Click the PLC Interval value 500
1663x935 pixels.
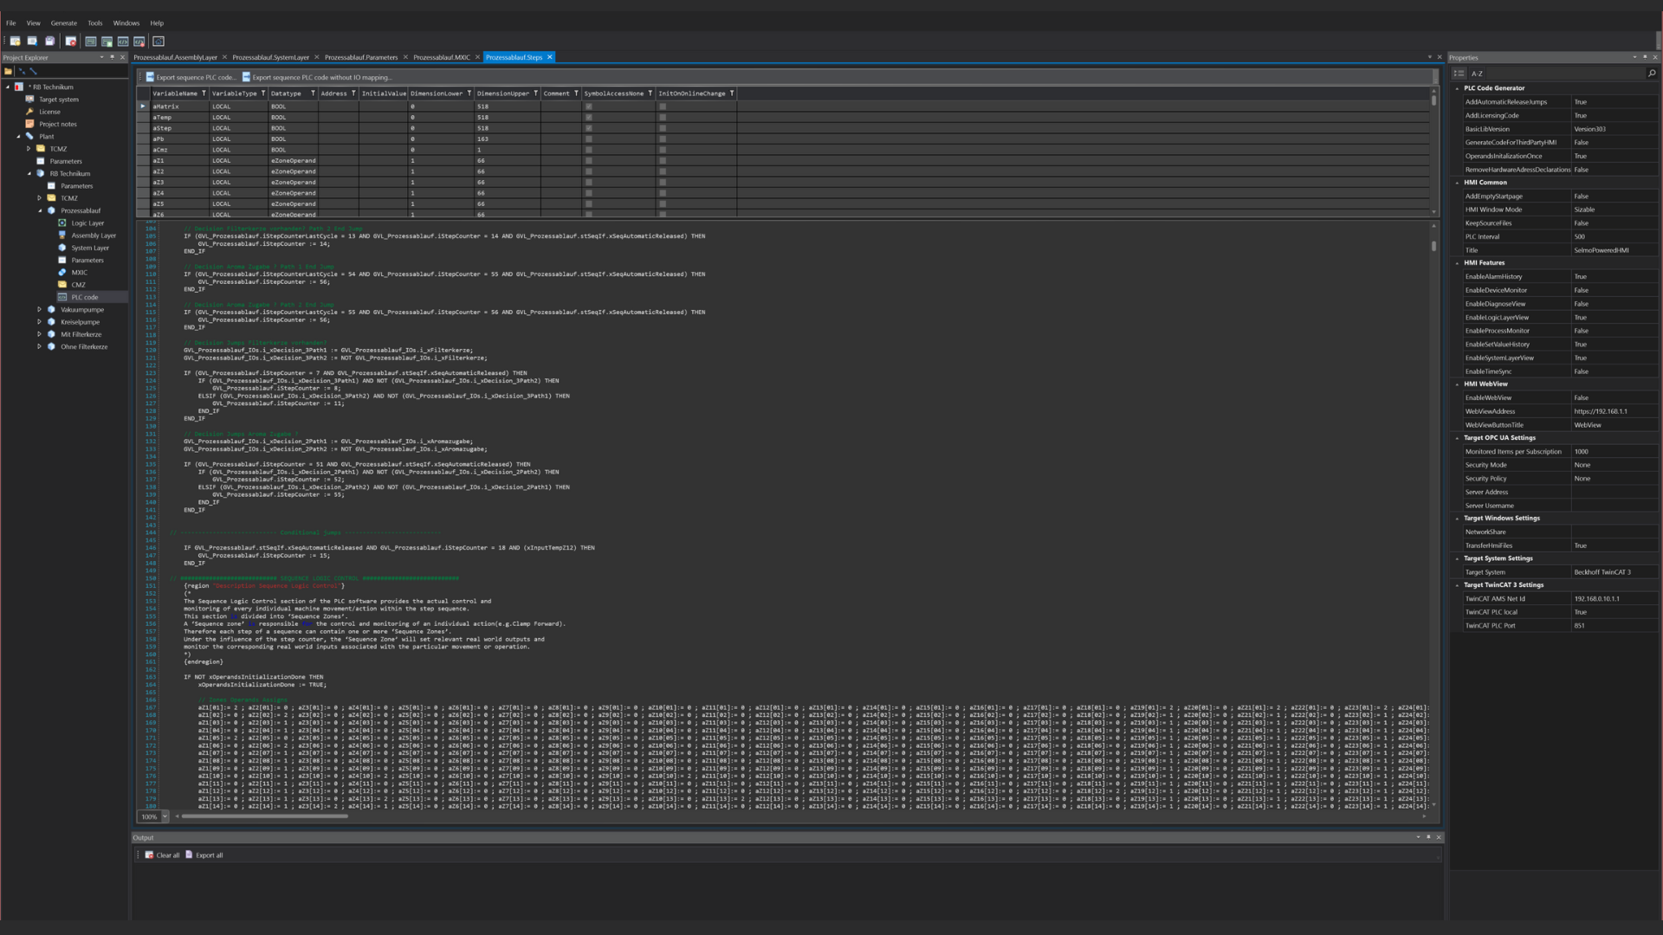(1614, 236)
